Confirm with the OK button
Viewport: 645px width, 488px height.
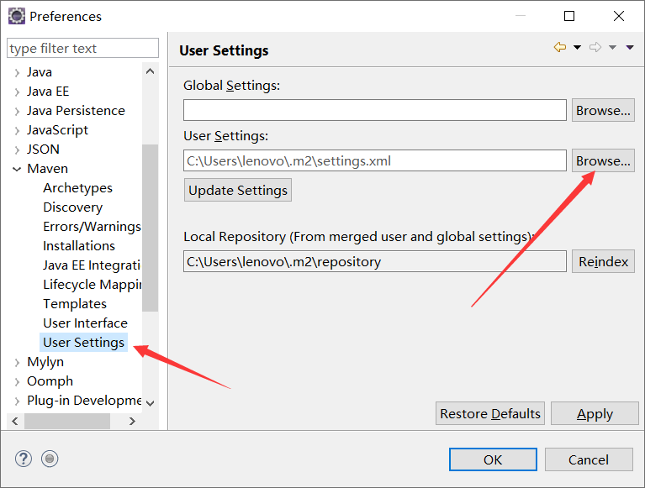click(493, 459)
